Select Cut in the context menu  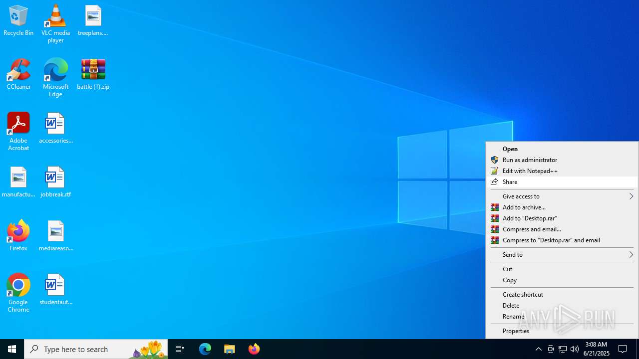coord(562,269)
